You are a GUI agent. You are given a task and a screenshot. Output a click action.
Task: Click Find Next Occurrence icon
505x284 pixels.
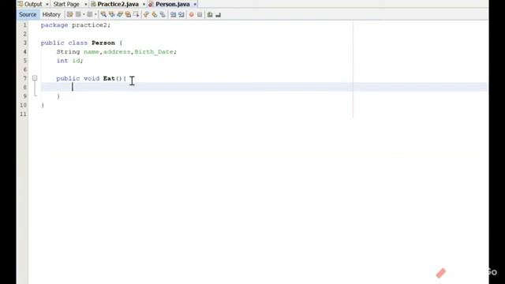120,14
